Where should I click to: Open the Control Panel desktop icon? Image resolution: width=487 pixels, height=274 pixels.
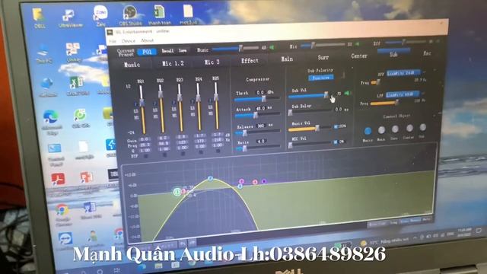(x=55, y=153)
